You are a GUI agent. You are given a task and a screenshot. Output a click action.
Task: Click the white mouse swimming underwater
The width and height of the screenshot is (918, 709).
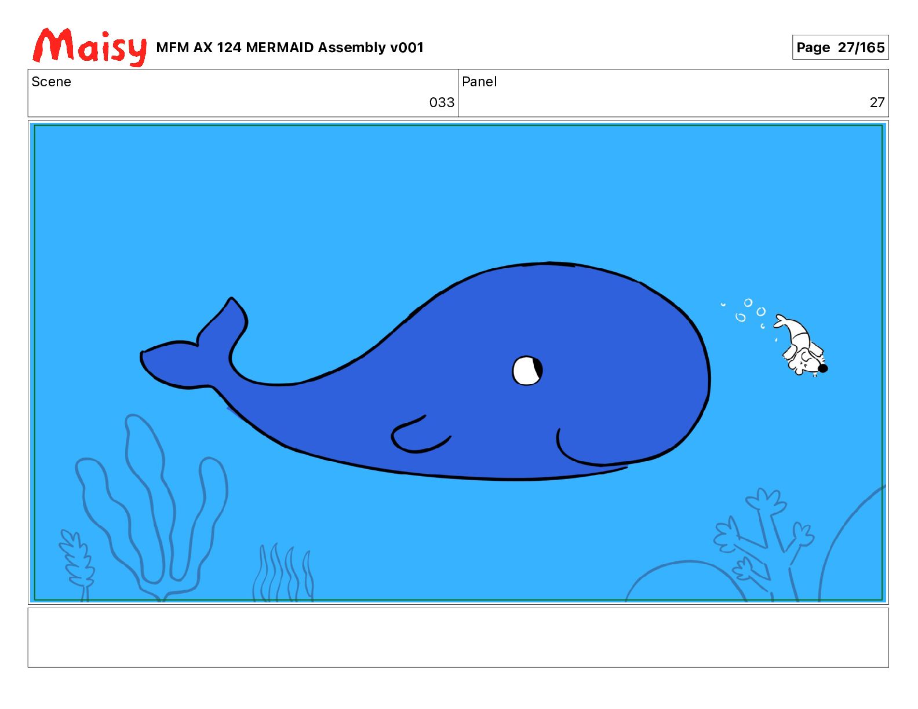(803, 346)
